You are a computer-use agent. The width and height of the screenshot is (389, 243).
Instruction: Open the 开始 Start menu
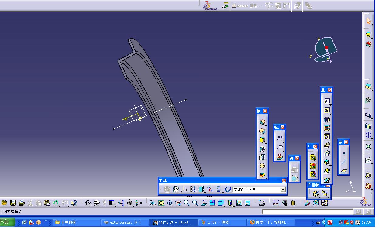tap(7, 222)
